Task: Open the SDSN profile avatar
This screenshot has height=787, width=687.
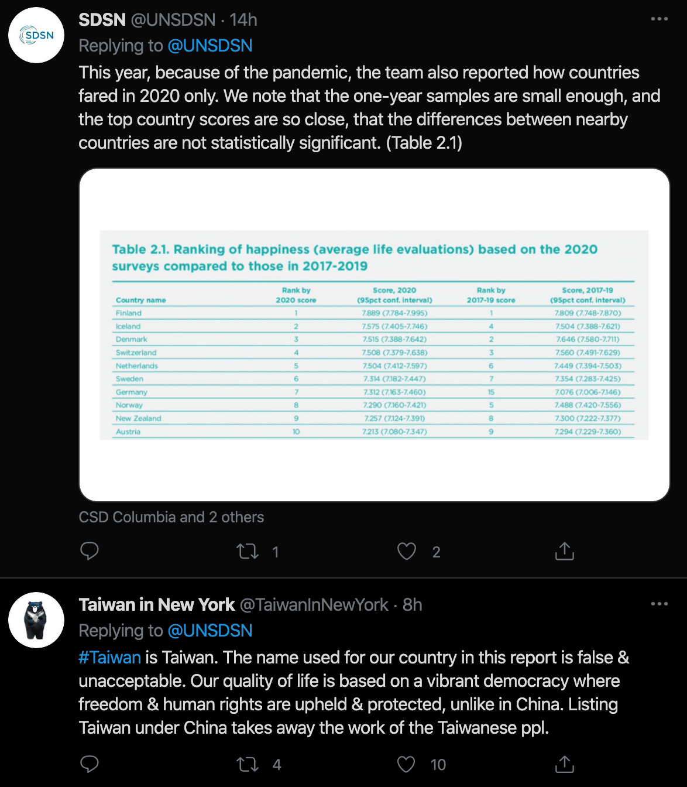Action: pos(36,35)
